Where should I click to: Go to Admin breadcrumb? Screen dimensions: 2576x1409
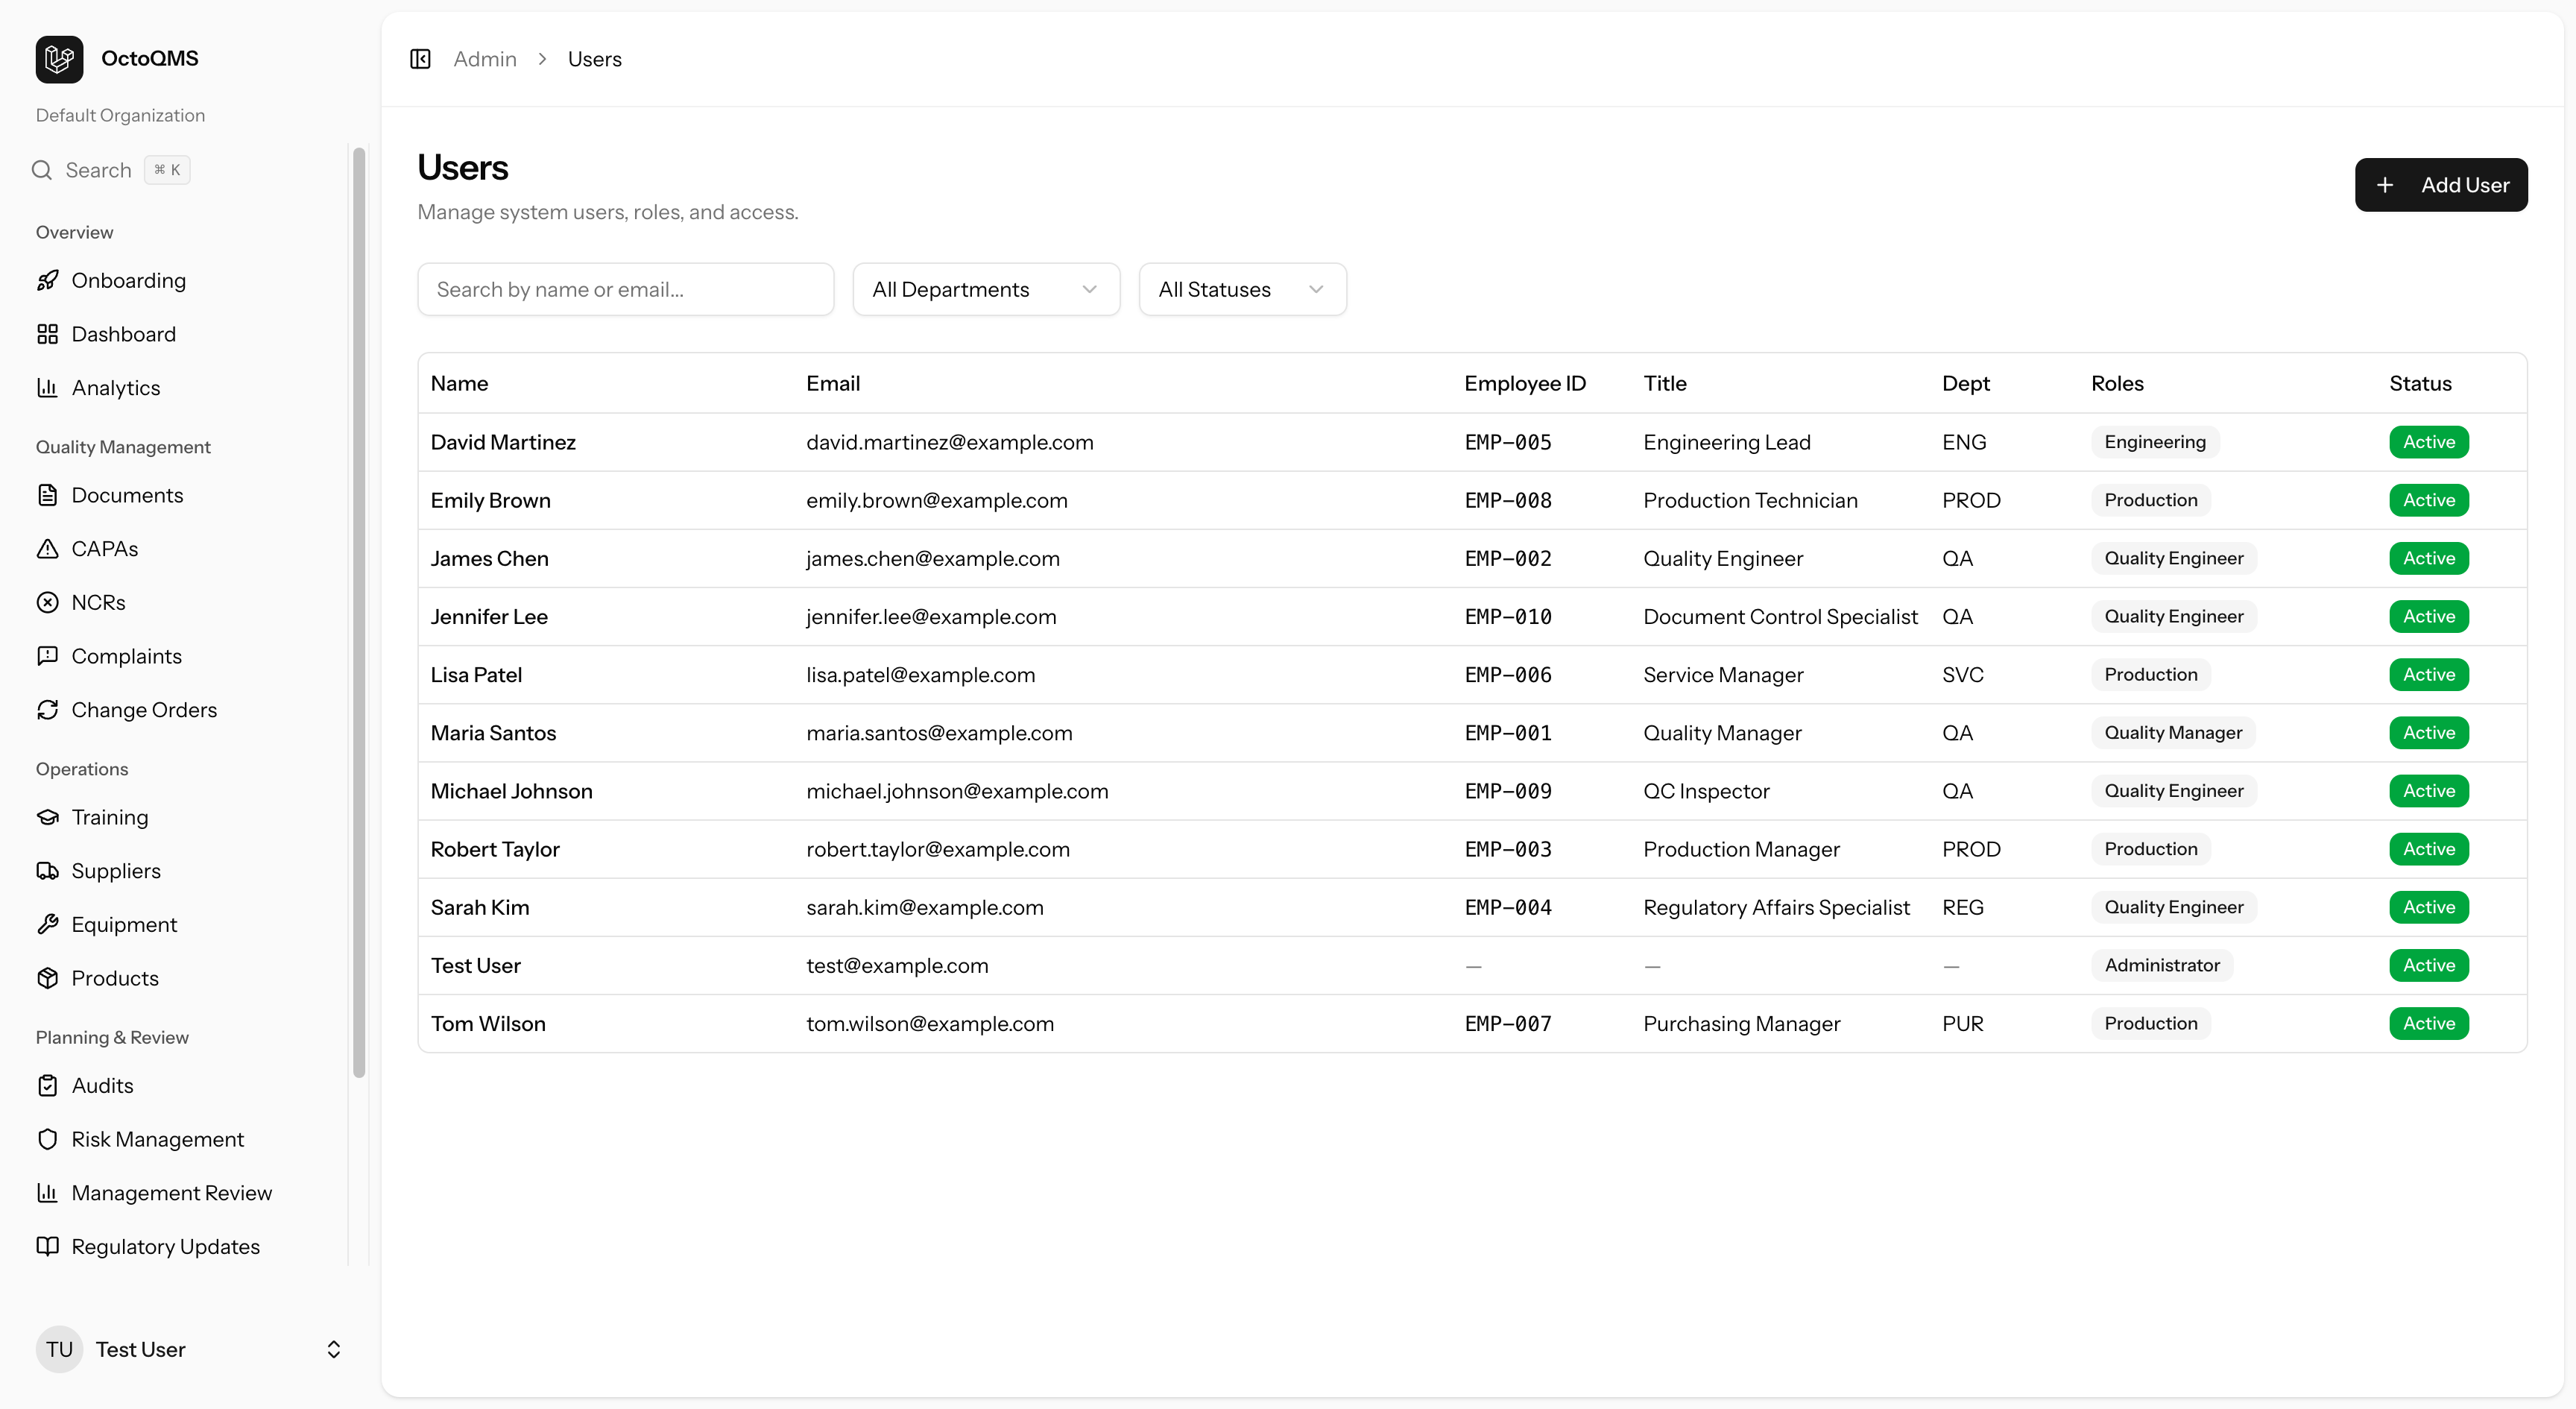pos(485,59)
